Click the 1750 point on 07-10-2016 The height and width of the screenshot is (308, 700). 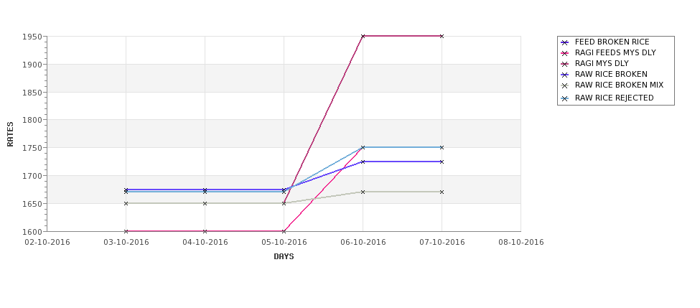point(442,147)
